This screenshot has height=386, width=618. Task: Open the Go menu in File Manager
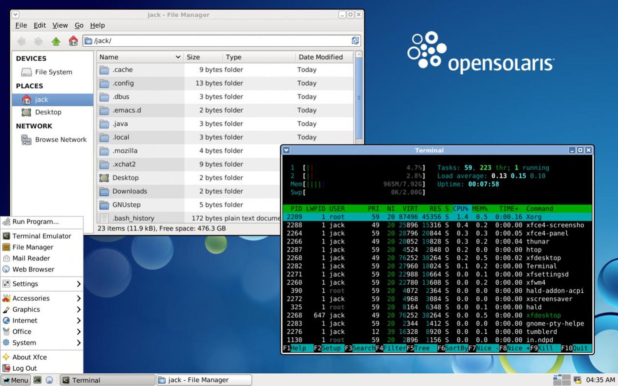tap(79, 25)
